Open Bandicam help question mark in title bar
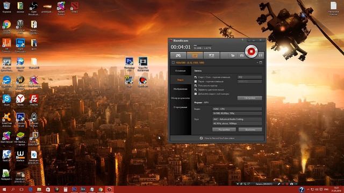 click(242, 40)
